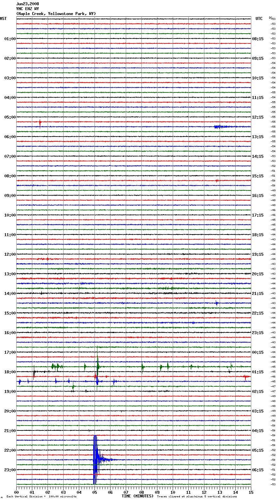Click the 23:15 UTC time label

258,333
